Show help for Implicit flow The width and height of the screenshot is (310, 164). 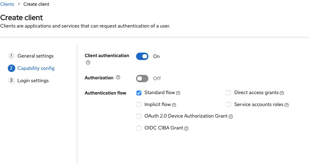click(x=174, y=105)
